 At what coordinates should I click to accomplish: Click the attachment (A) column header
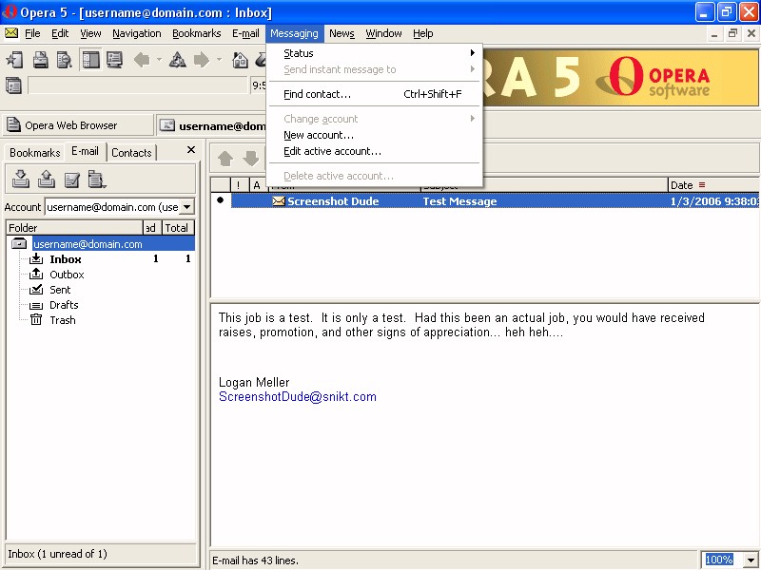[257, 185]
